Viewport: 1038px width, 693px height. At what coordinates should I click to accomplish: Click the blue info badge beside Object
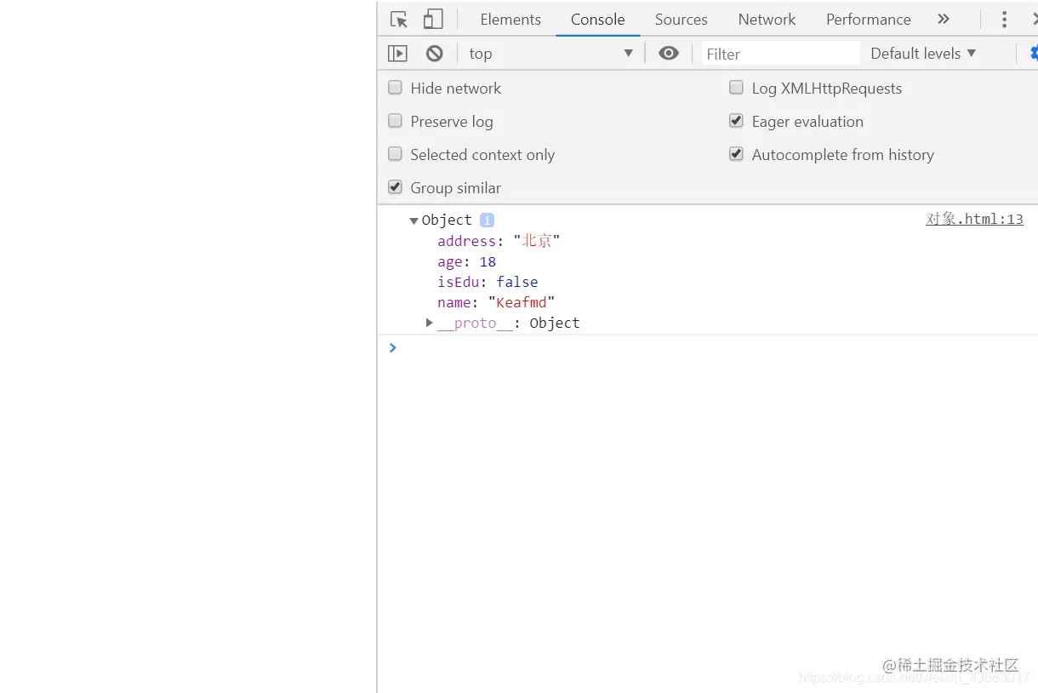[x=487, y=220]
